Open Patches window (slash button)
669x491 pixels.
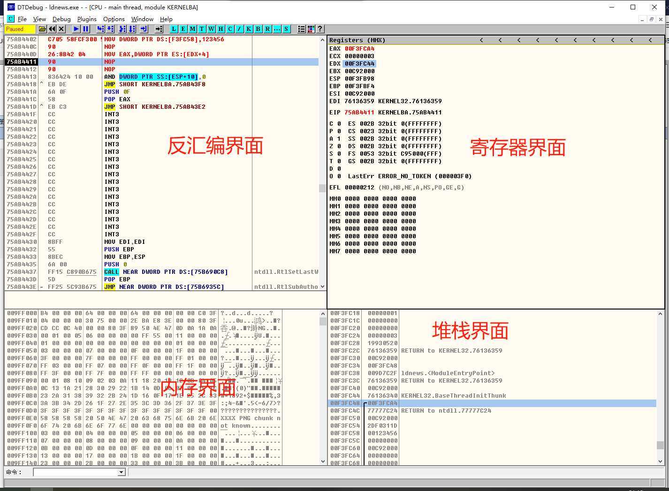pos(239,29)
